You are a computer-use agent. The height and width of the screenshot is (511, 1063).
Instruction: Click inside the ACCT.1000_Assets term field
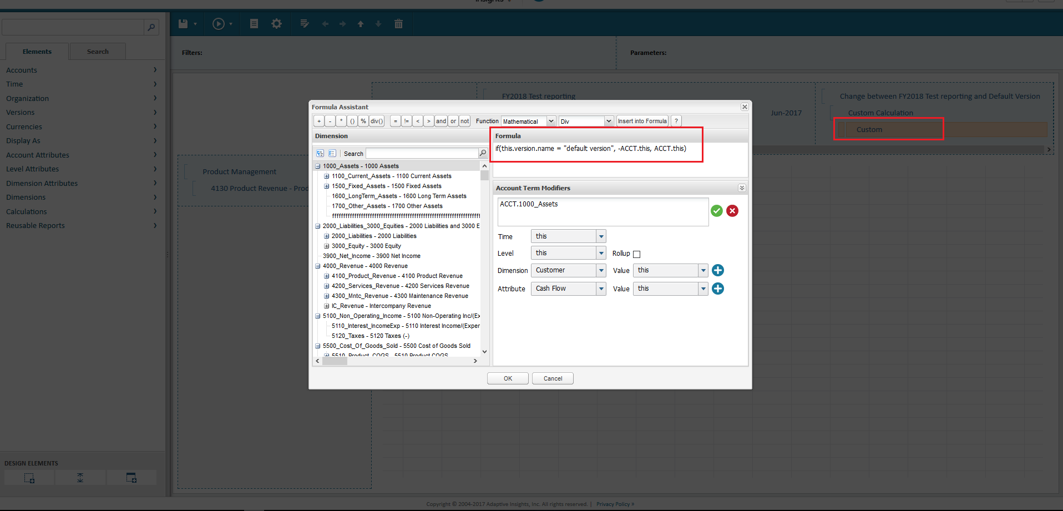(x=603, y=212)
